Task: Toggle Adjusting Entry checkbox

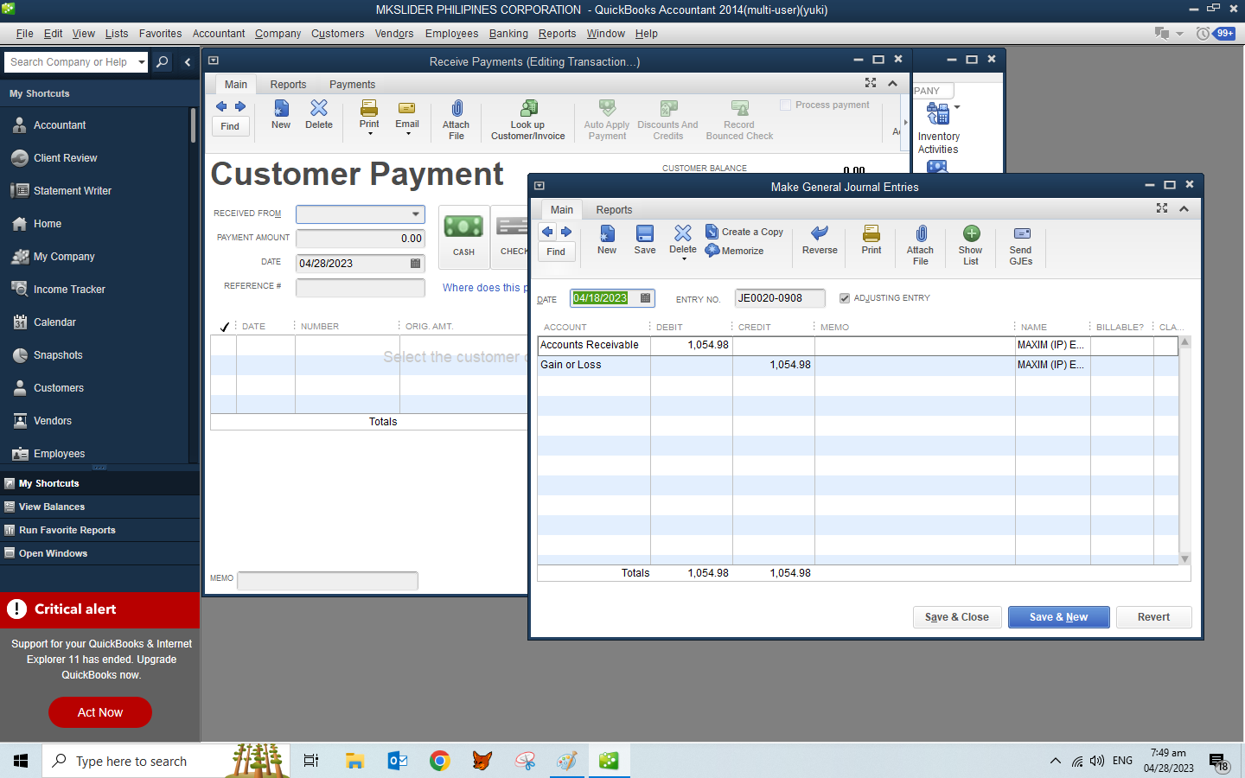Action: (845, 298)
